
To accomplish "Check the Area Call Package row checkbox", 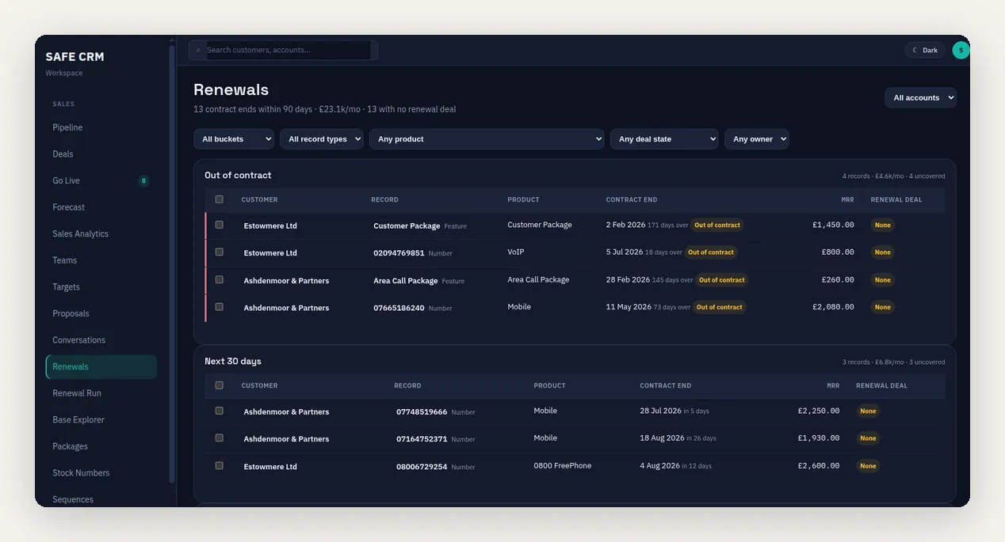I will [x=220, y=279].
